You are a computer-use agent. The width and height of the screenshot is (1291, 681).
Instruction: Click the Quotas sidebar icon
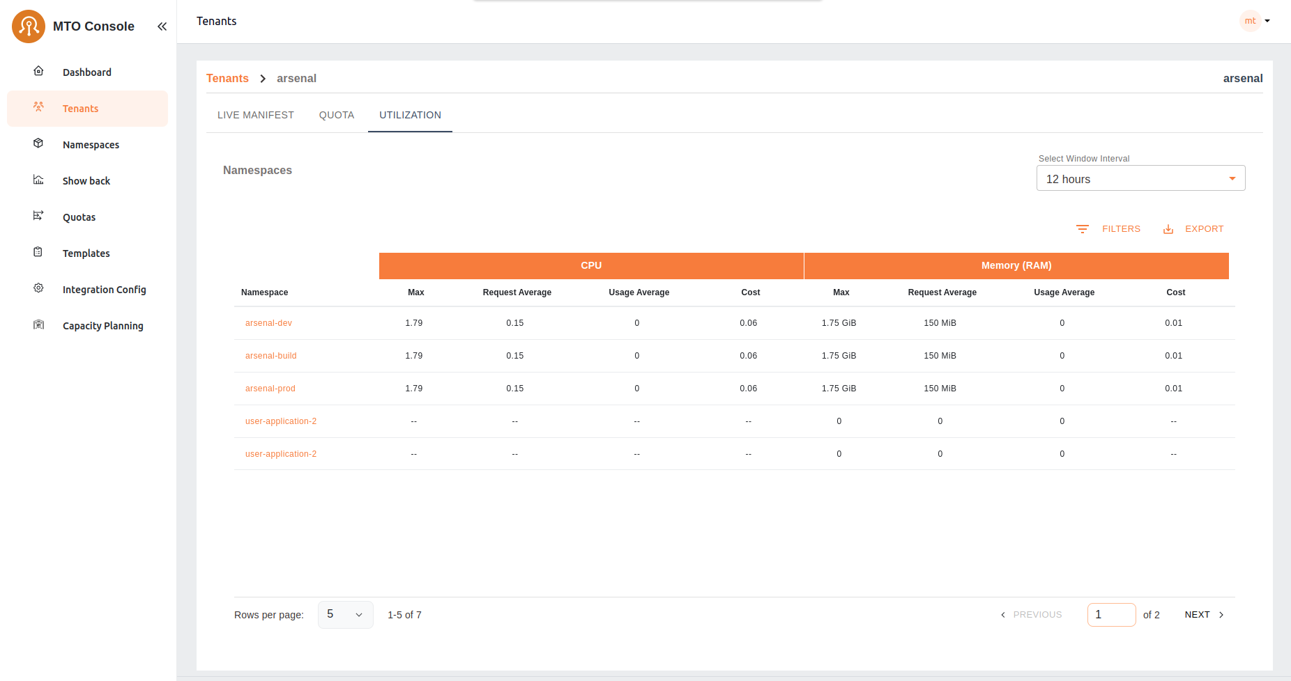coord(39,216)
